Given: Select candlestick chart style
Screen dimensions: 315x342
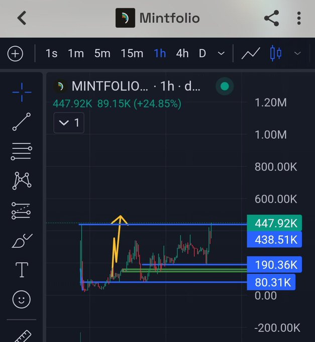Looking at the screenshot, I should tap(276, 53).
